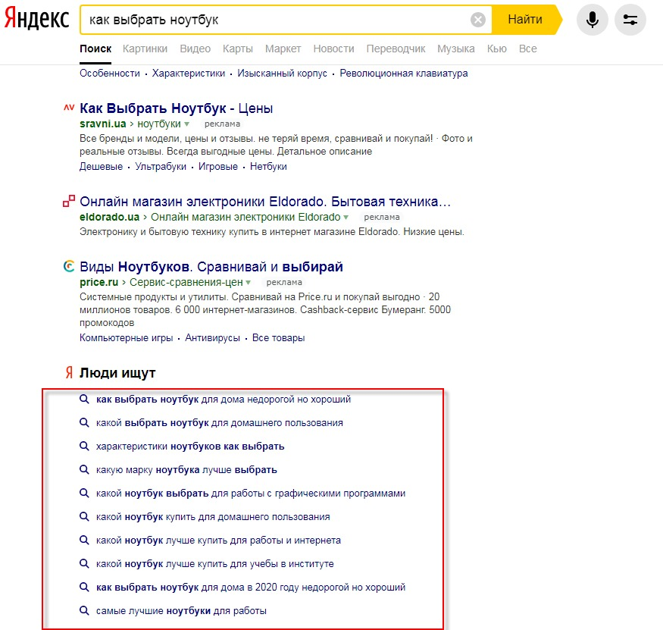Open the Музыка tab
This screenshot has width=663, height=630.
tap(456, 49)
